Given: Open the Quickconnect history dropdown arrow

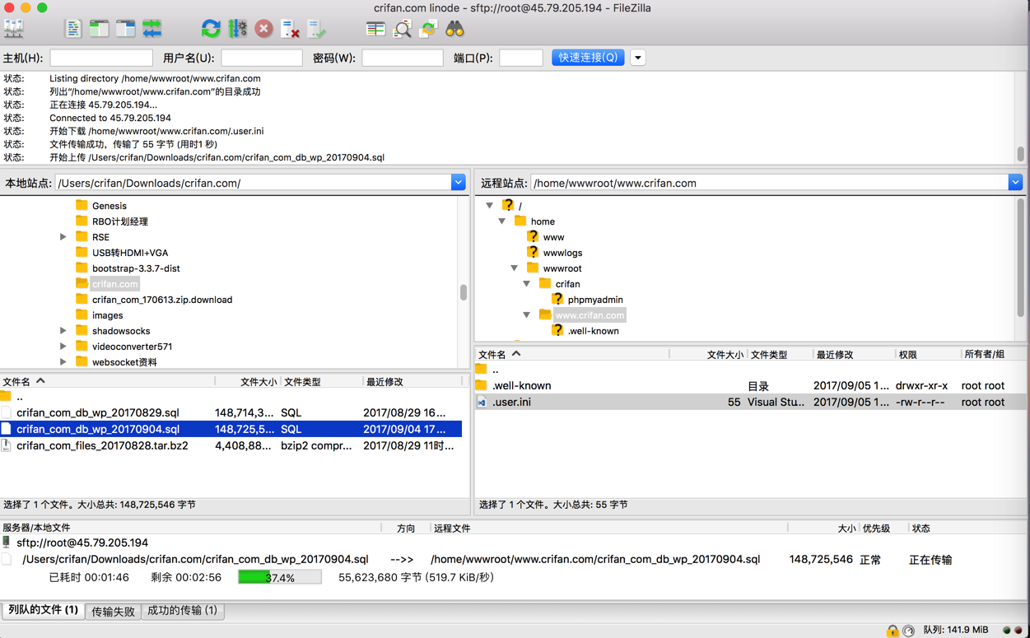Looking at the screenshot, I should tap(638, 58).
